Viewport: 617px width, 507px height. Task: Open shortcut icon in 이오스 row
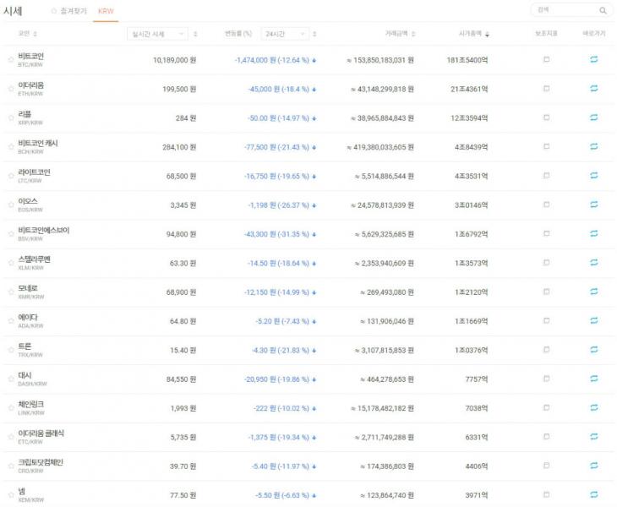pyautogui.click(x=594, y=204)
